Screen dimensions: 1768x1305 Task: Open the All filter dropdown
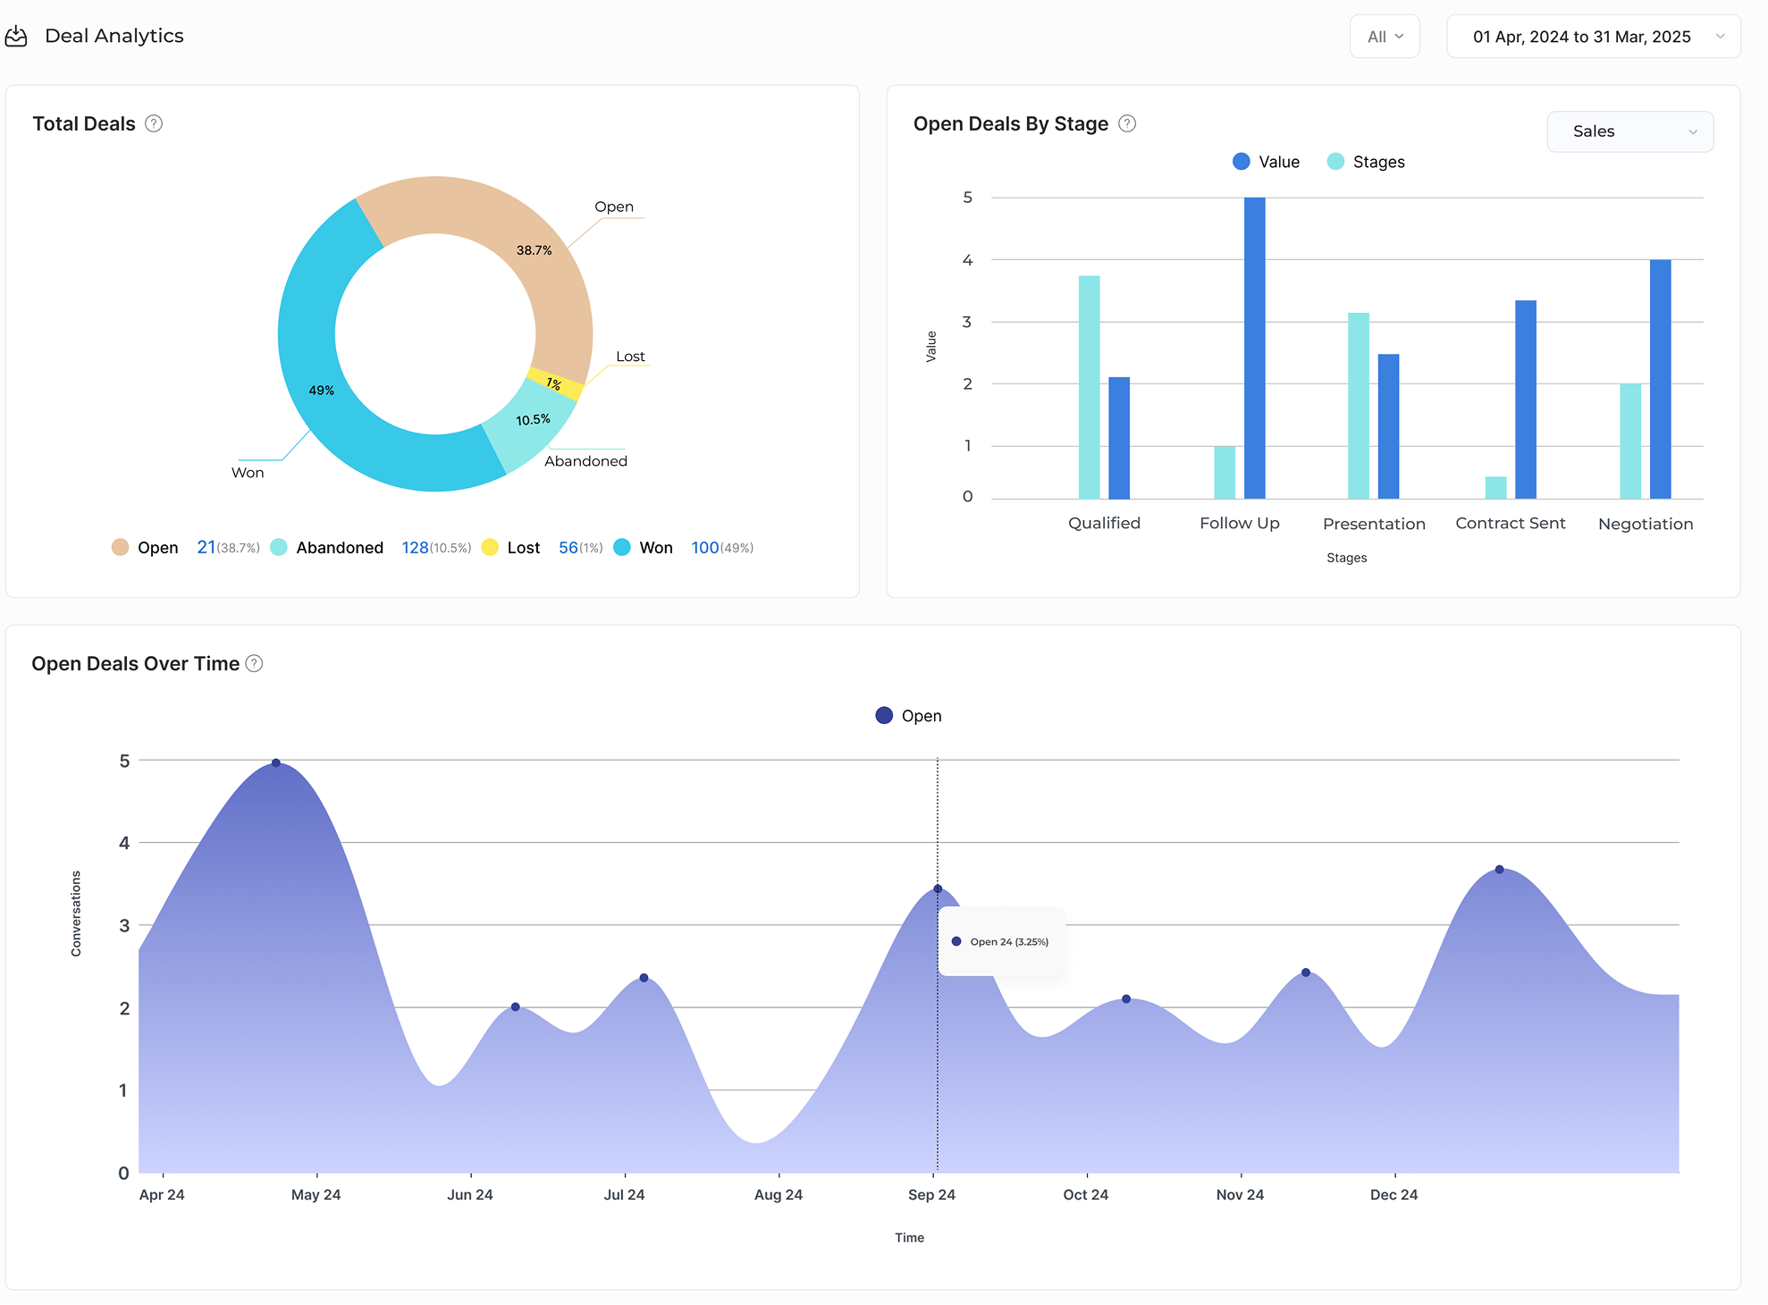pos(1385,36)
